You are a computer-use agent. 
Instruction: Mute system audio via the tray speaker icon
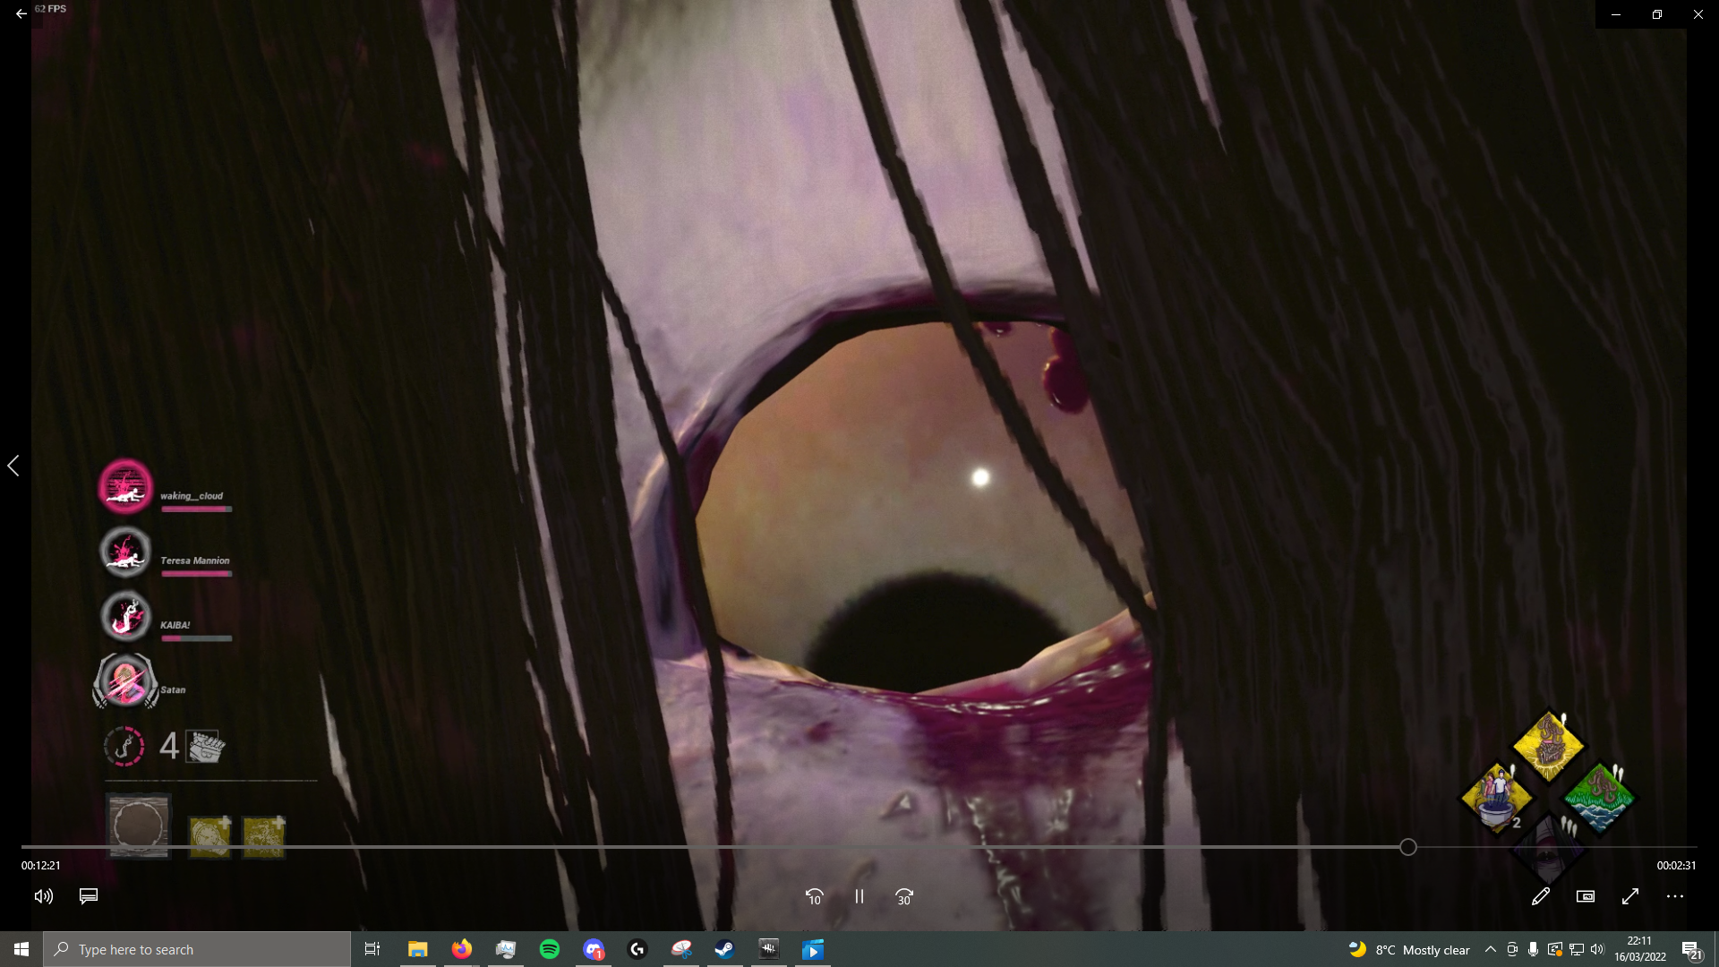(1597, 949)
